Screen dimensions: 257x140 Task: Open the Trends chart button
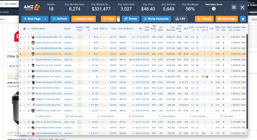[131, 19]
